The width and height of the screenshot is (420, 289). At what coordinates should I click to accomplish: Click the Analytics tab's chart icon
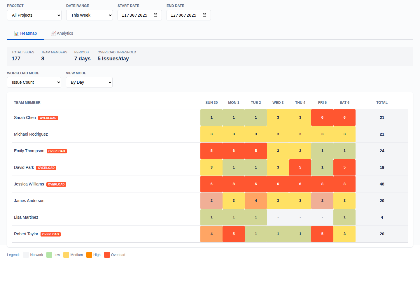(53, 33)
